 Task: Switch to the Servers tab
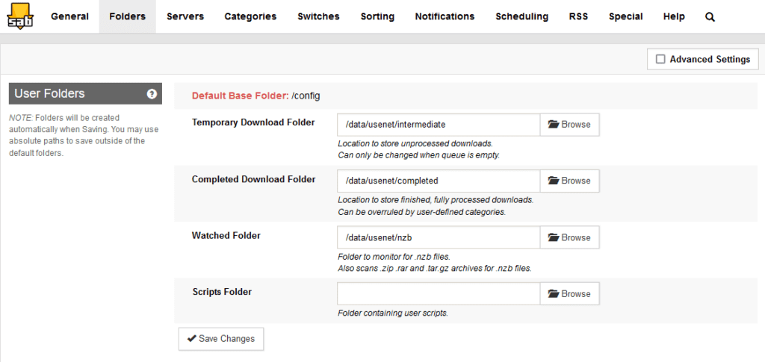click(x=185, y=16)
